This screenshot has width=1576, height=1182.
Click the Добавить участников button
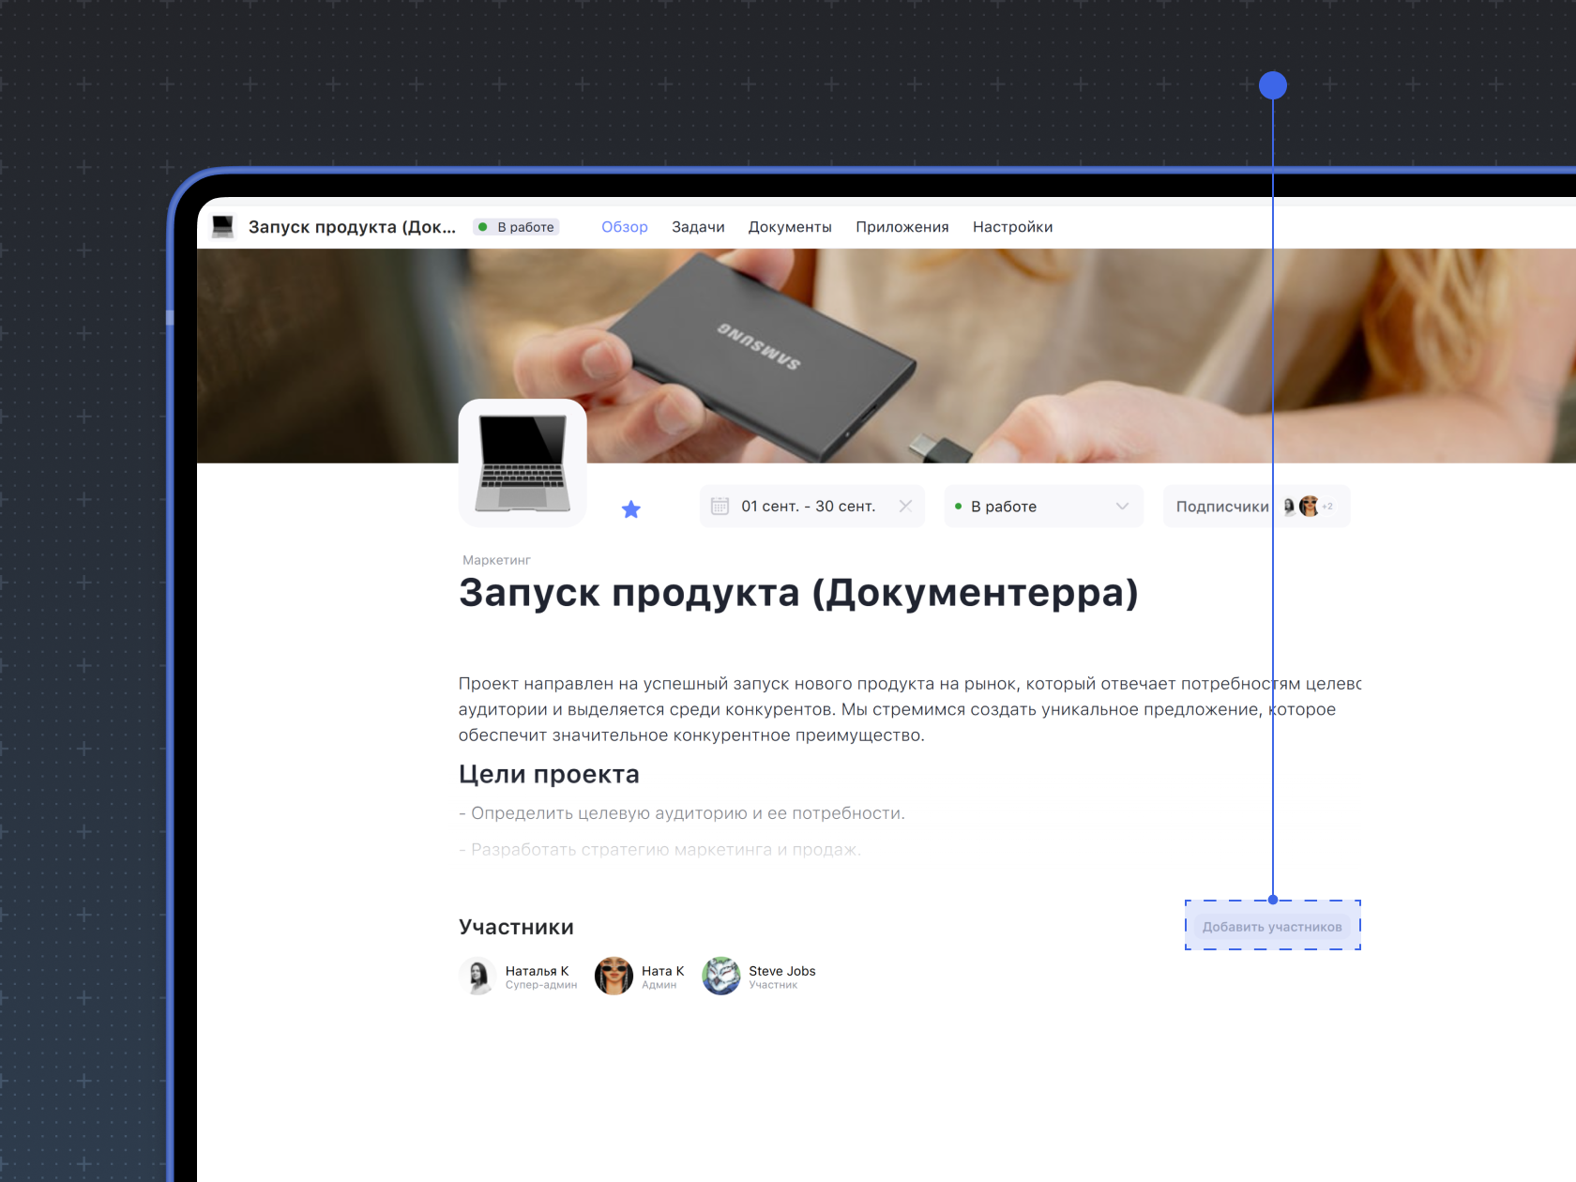tap(1272, 927)
